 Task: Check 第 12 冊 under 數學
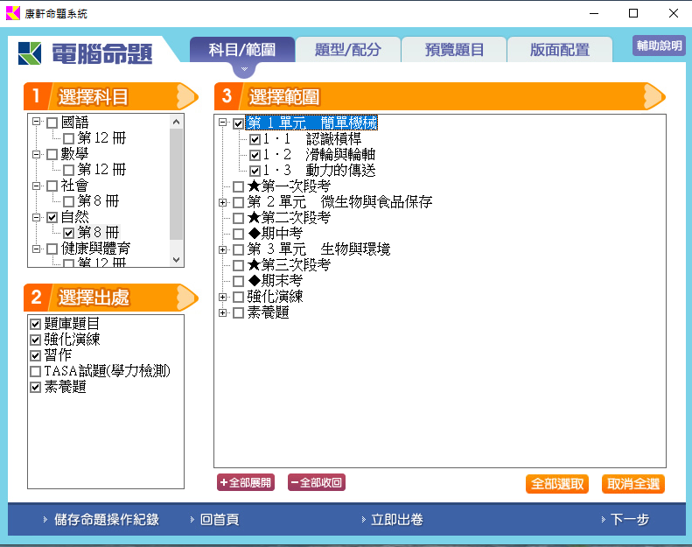pyautogui.click(x=68, y=170)
